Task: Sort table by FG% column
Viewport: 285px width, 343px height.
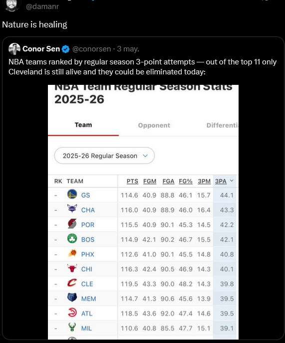Action: click(x=186, y=181)
